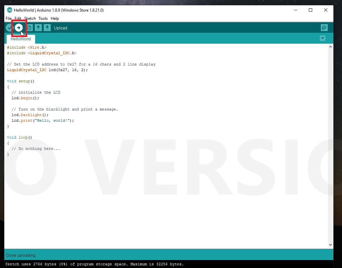342x268 pixels.
Task: Click the 'Turn on the blacklight' comment
Action: click(x=65, y=109)
